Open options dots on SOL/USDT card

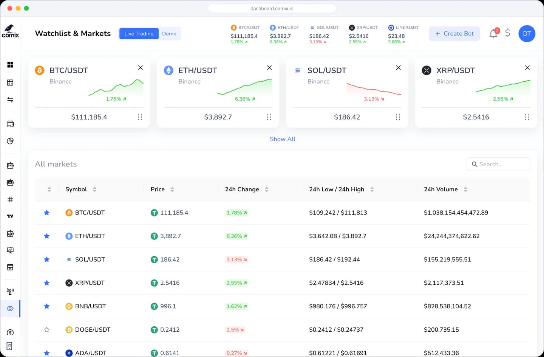(x=398, y=117)
